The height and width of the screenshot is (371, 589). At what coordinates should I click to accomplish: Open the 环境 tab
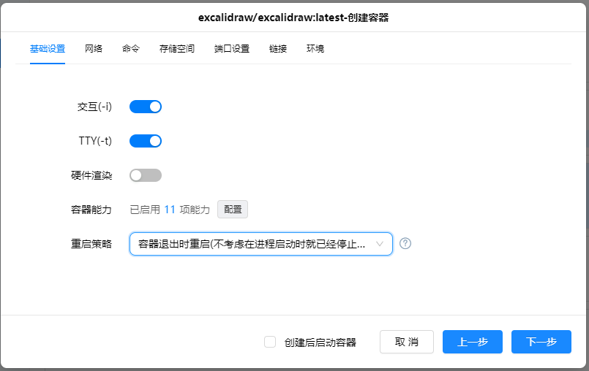click(x=315, y=49)
